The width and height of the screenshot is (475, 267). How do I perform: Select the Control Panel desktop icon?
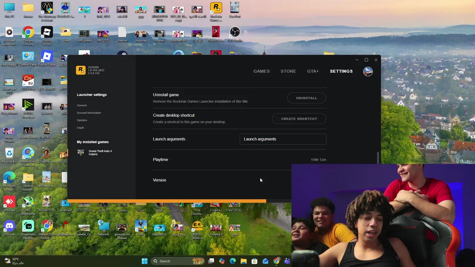[28, 59]
